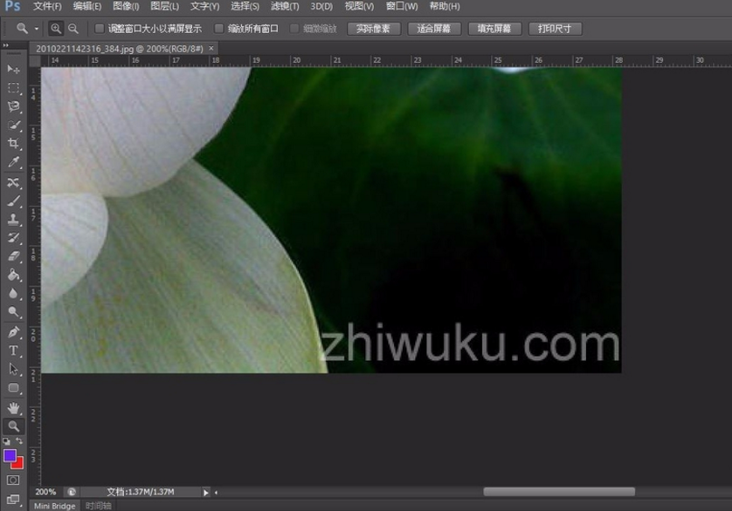Image resolution: width=732 pixels, height=511 pixels.
Task: Click the 200% zoom level field
Action: click(45, 492)
